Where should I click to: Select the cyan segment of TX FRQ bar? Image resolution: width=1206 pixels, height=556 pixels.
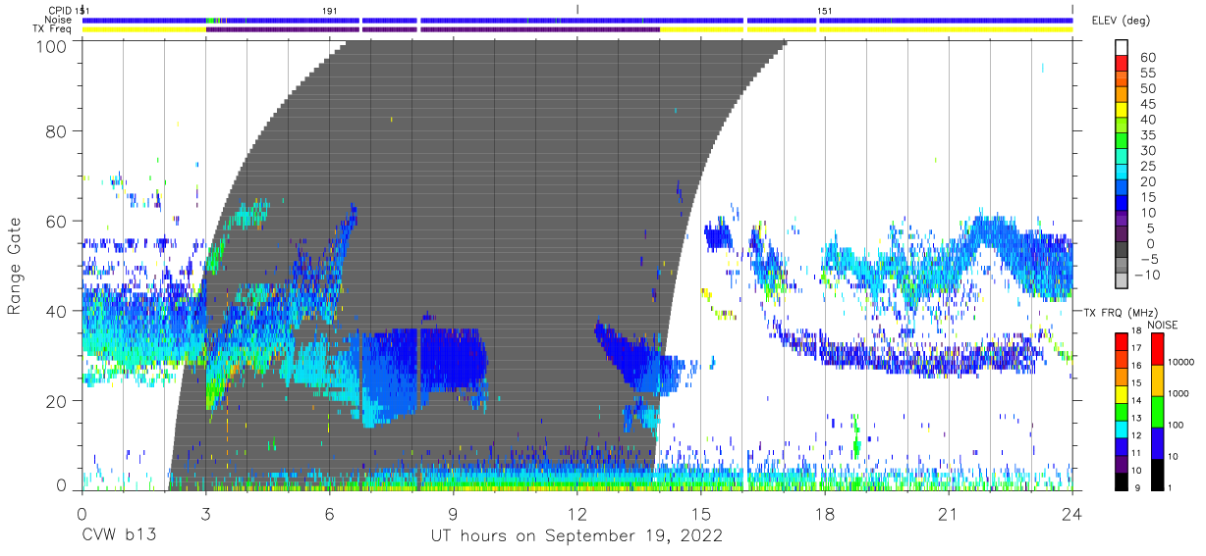click(x=1122, y=429)
